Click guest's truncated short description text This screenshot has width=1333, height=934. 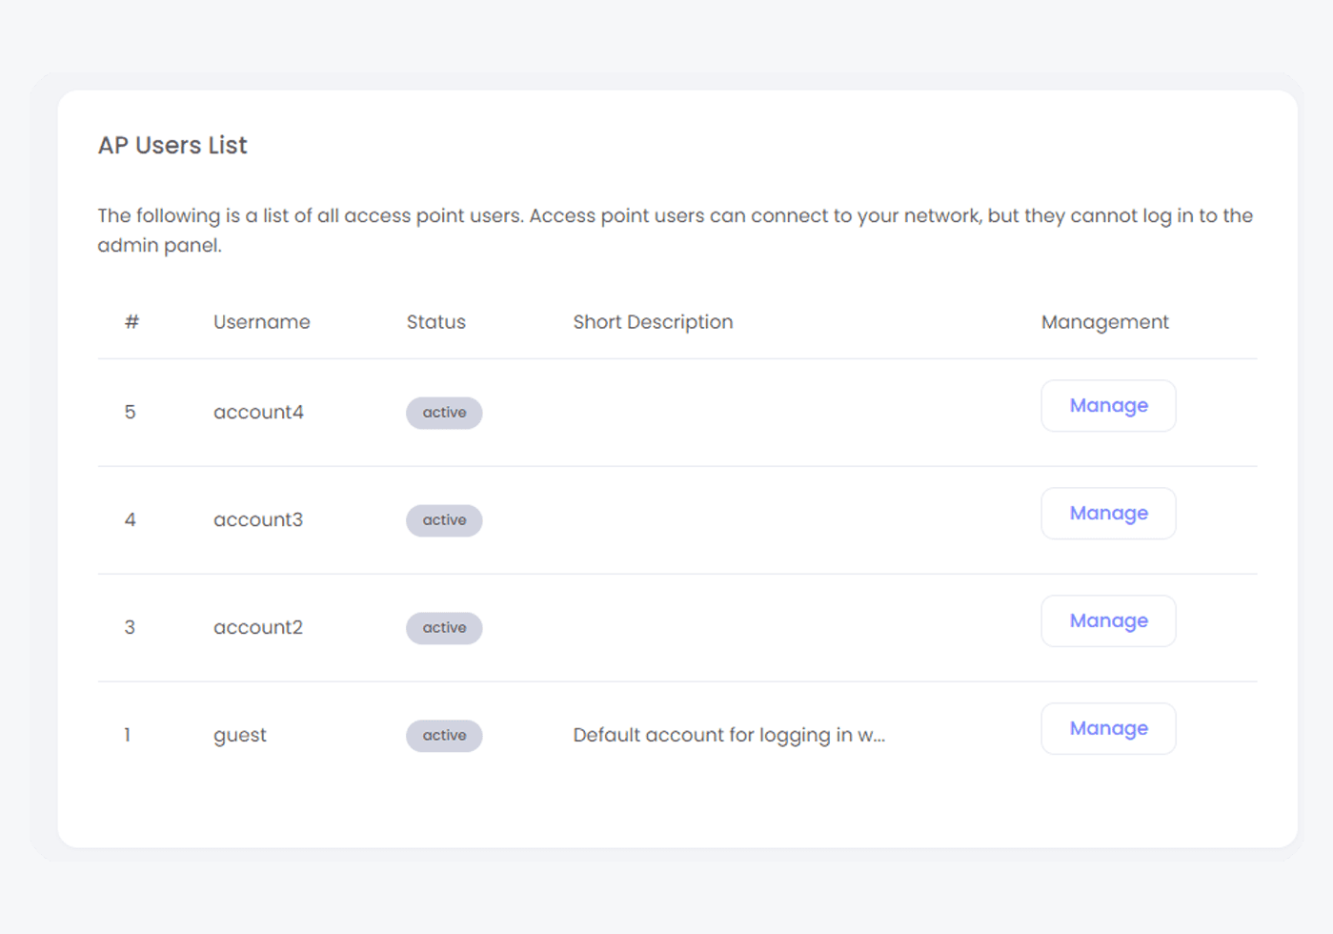pos(729,736)
